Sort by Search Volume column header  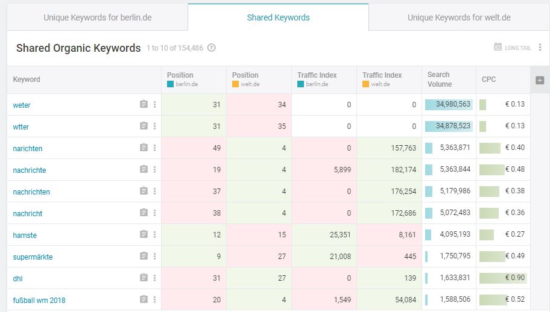point(440,80)
